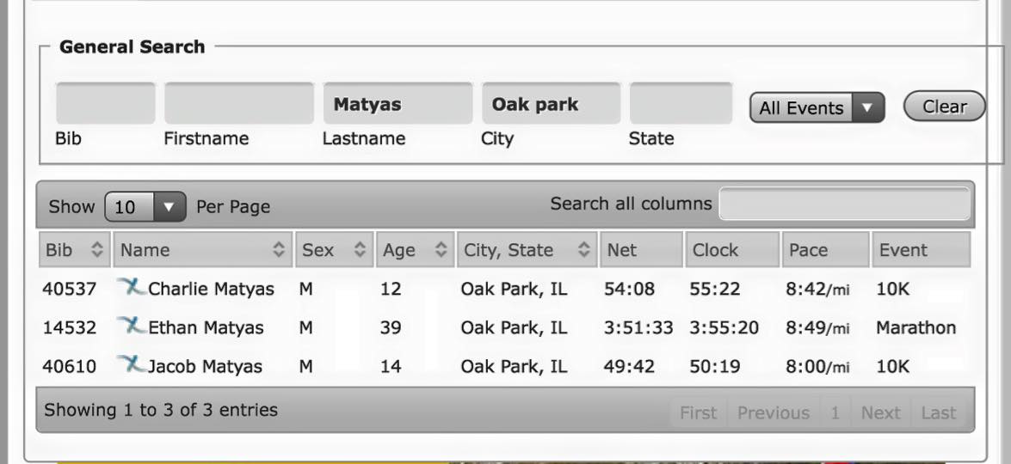Screen dimensions: 1011x464
Task: Sort results by the Age column arrows
Action: (x=441, y=250)
